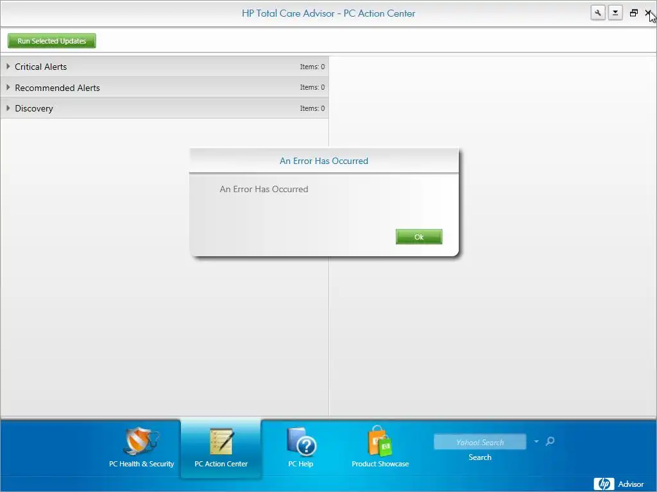Click Items: 0 count for Critical Alerts

click(x=312, y=67)
